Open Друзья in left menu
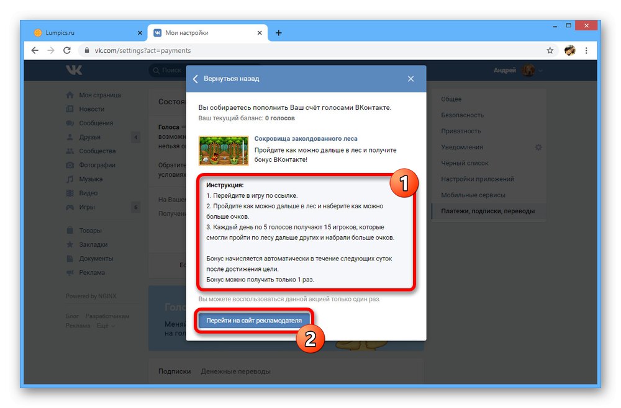 pos(89,137)
